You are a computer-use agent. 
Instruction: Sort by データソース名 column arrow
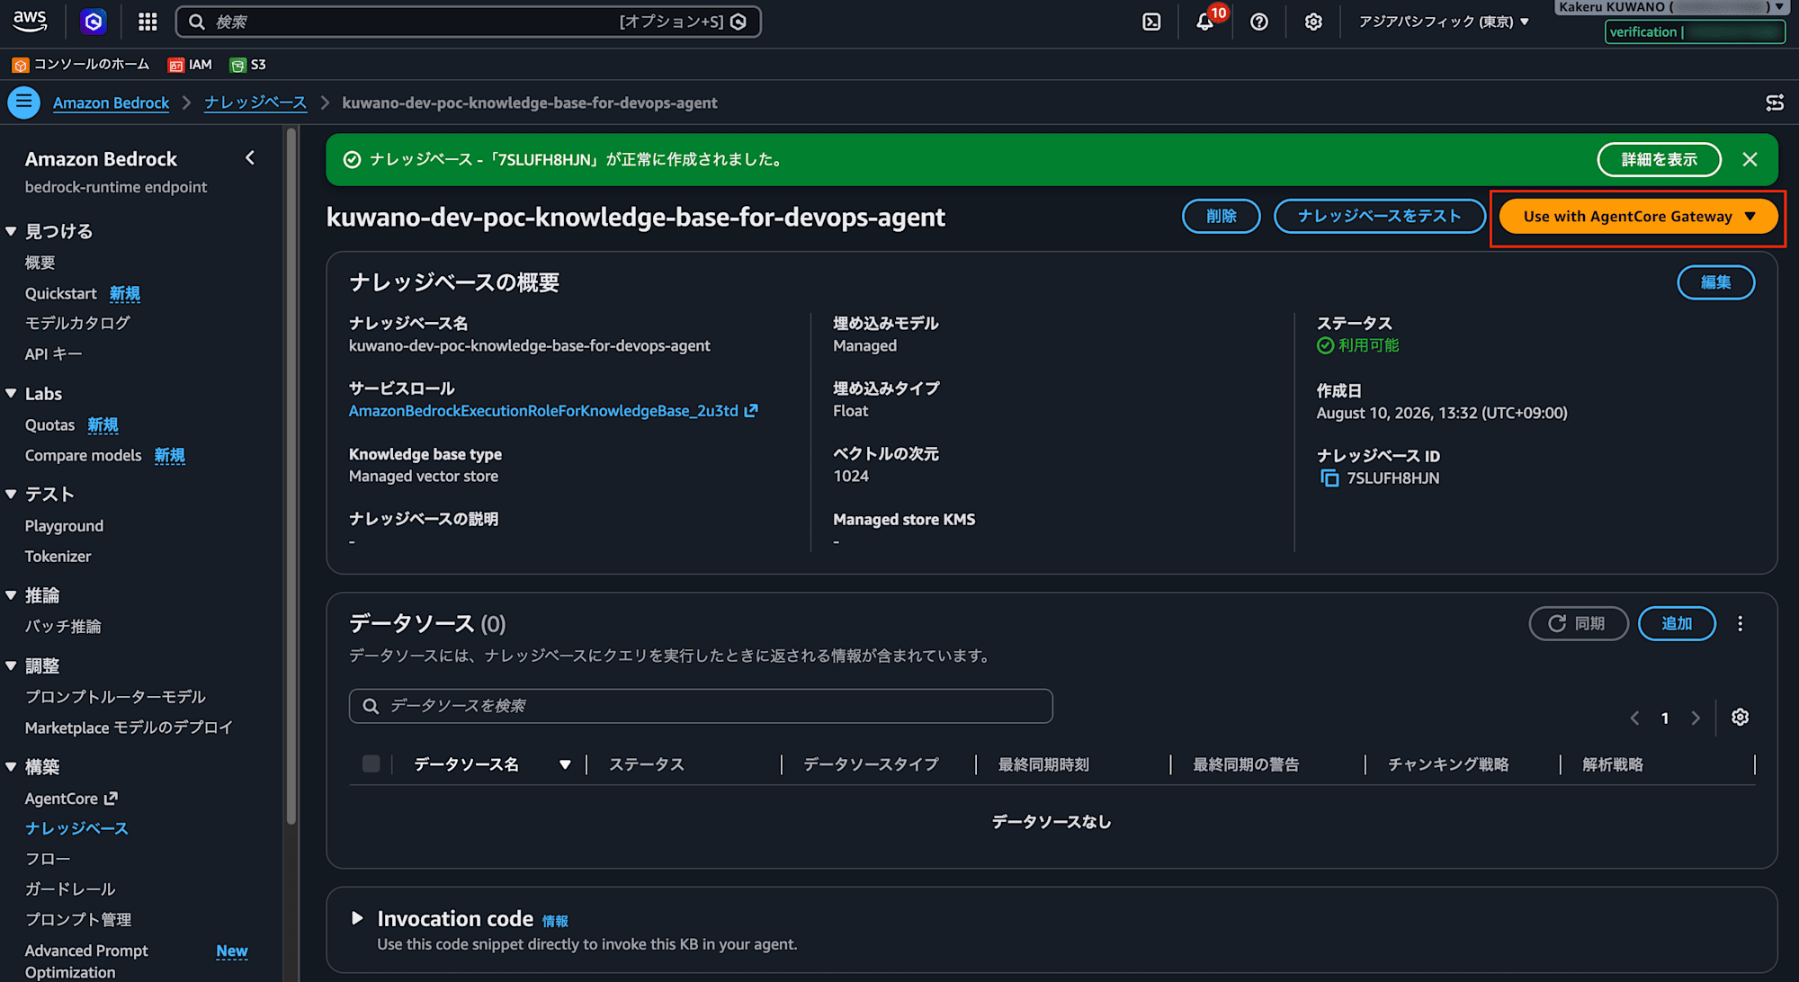click(x=565, y=764)
